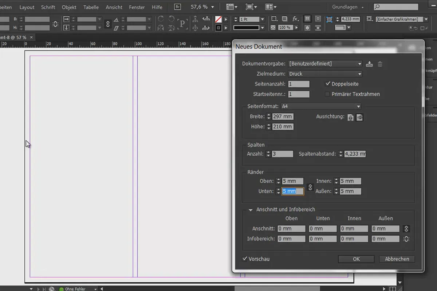Screen dimensions: 437x291
Task: Set portrait orientation in Ausrichtung
Action: 350,117
